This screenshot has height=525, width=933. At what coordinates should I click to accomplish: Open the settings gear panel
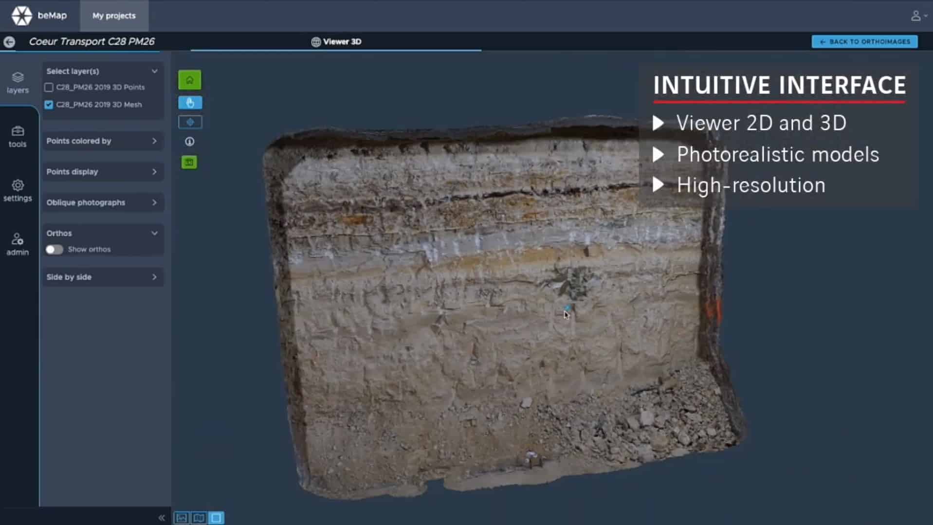coord(18,191)
